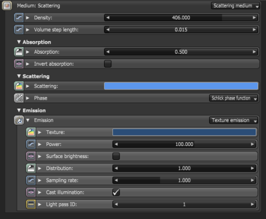The height and width of the screenshot is (219, 266).
Task: Click the Invert absorption bool node icon
Action: click(19, 64)
